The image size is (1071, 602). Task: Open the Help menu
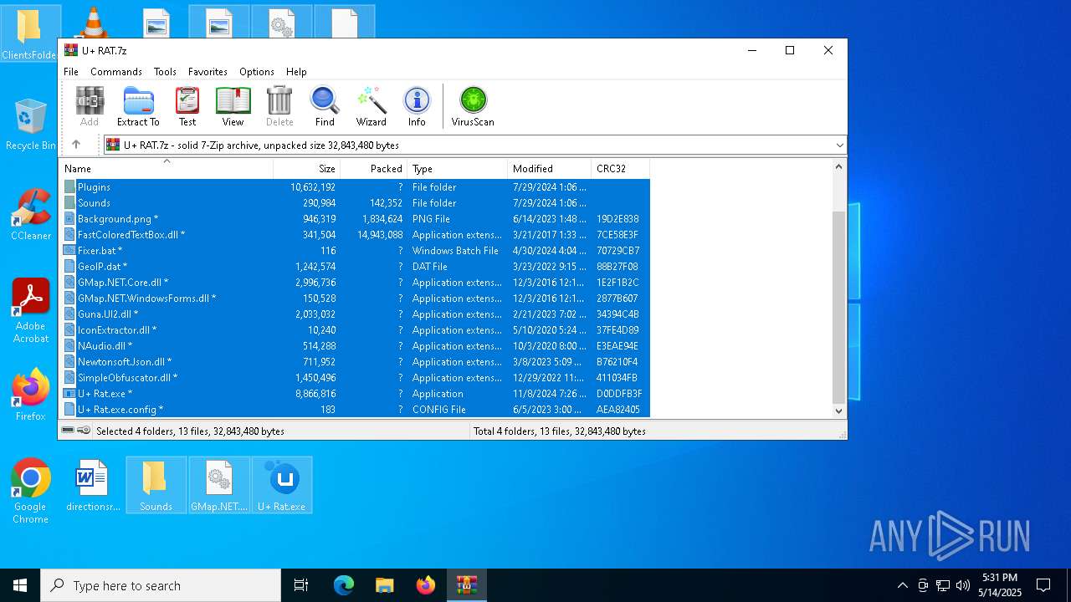click(296, 72)
